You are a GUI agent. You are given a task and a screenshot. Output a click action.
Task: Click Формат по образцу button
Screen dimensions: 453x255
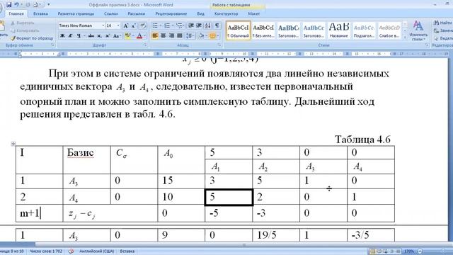click(x=32, y=38)
